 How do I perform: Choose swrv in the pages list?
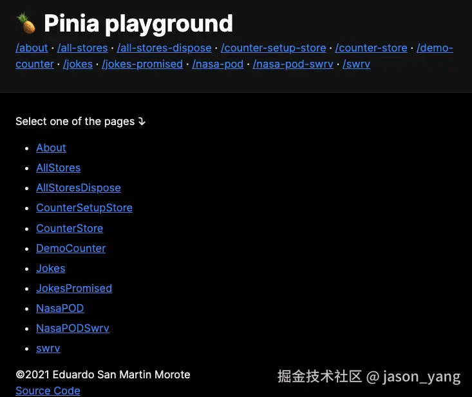pyautogui.click(x=48, y=348)
